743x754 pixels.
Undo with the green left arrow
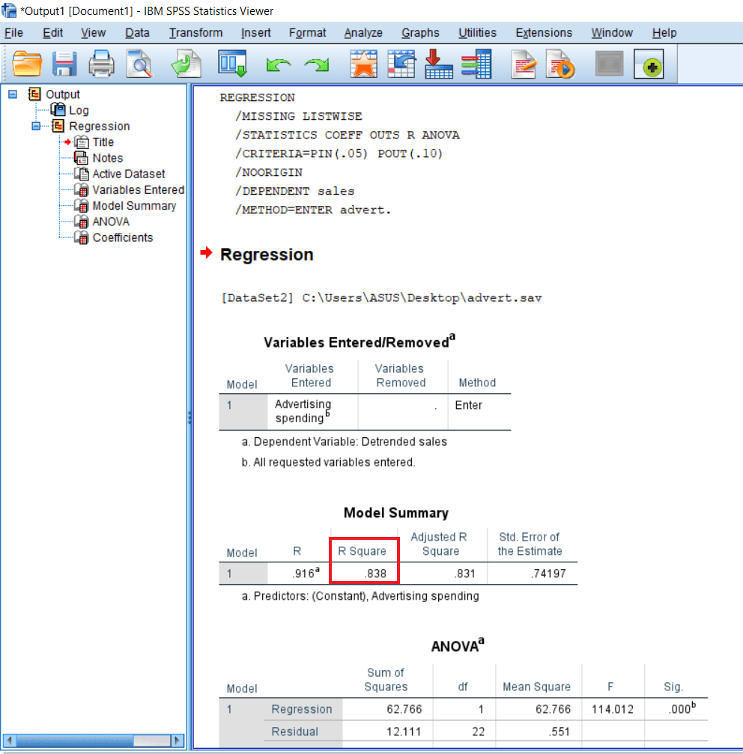[279, 64]
